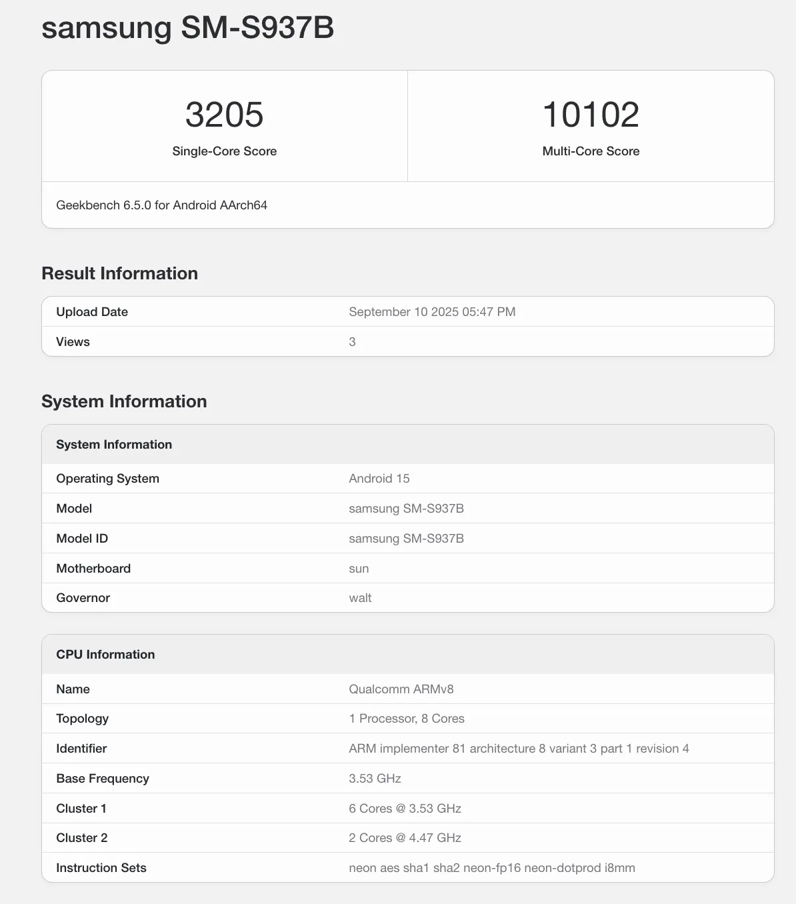Click the upload date September 10 2025 value
Image resolution: width=796 pixels, height=904 pixels.
click(x=432, y=312)
